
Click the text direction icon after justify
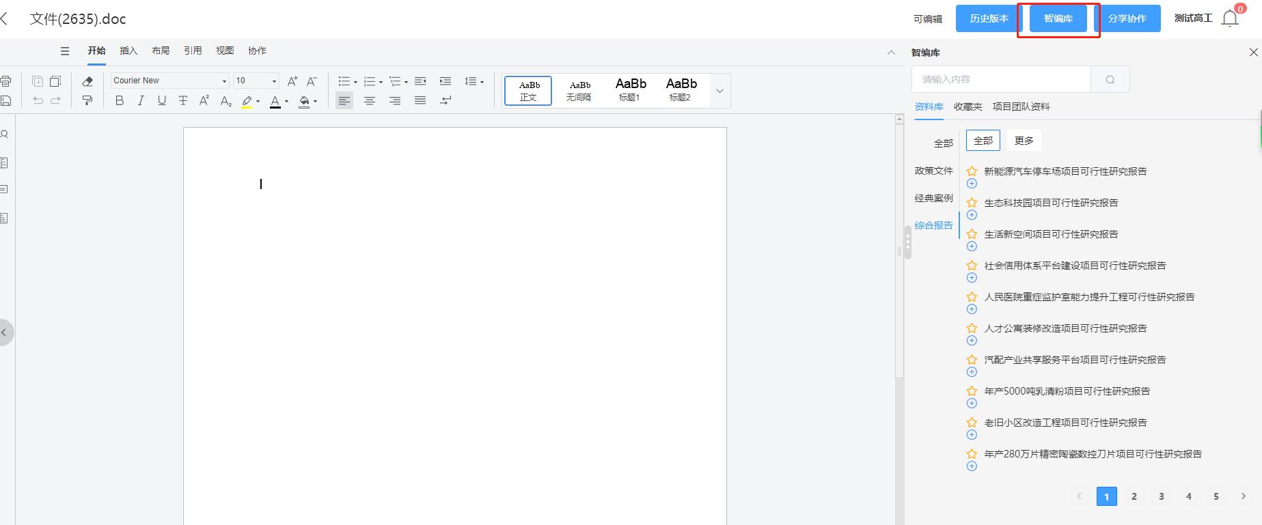(445, 101)
